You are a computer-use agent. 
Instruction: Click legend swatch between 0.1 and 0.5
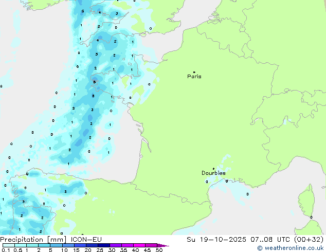click(x=9, y=245)
